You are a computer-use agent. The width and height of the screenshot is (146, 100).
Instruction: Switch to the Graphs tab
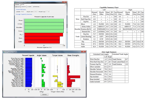pos(29,7)
